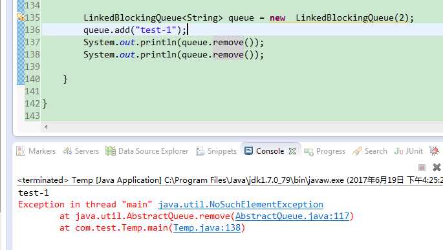Click the Markers tab icon
The width and height of the screenshot is (443, 250).
[21, 151]
